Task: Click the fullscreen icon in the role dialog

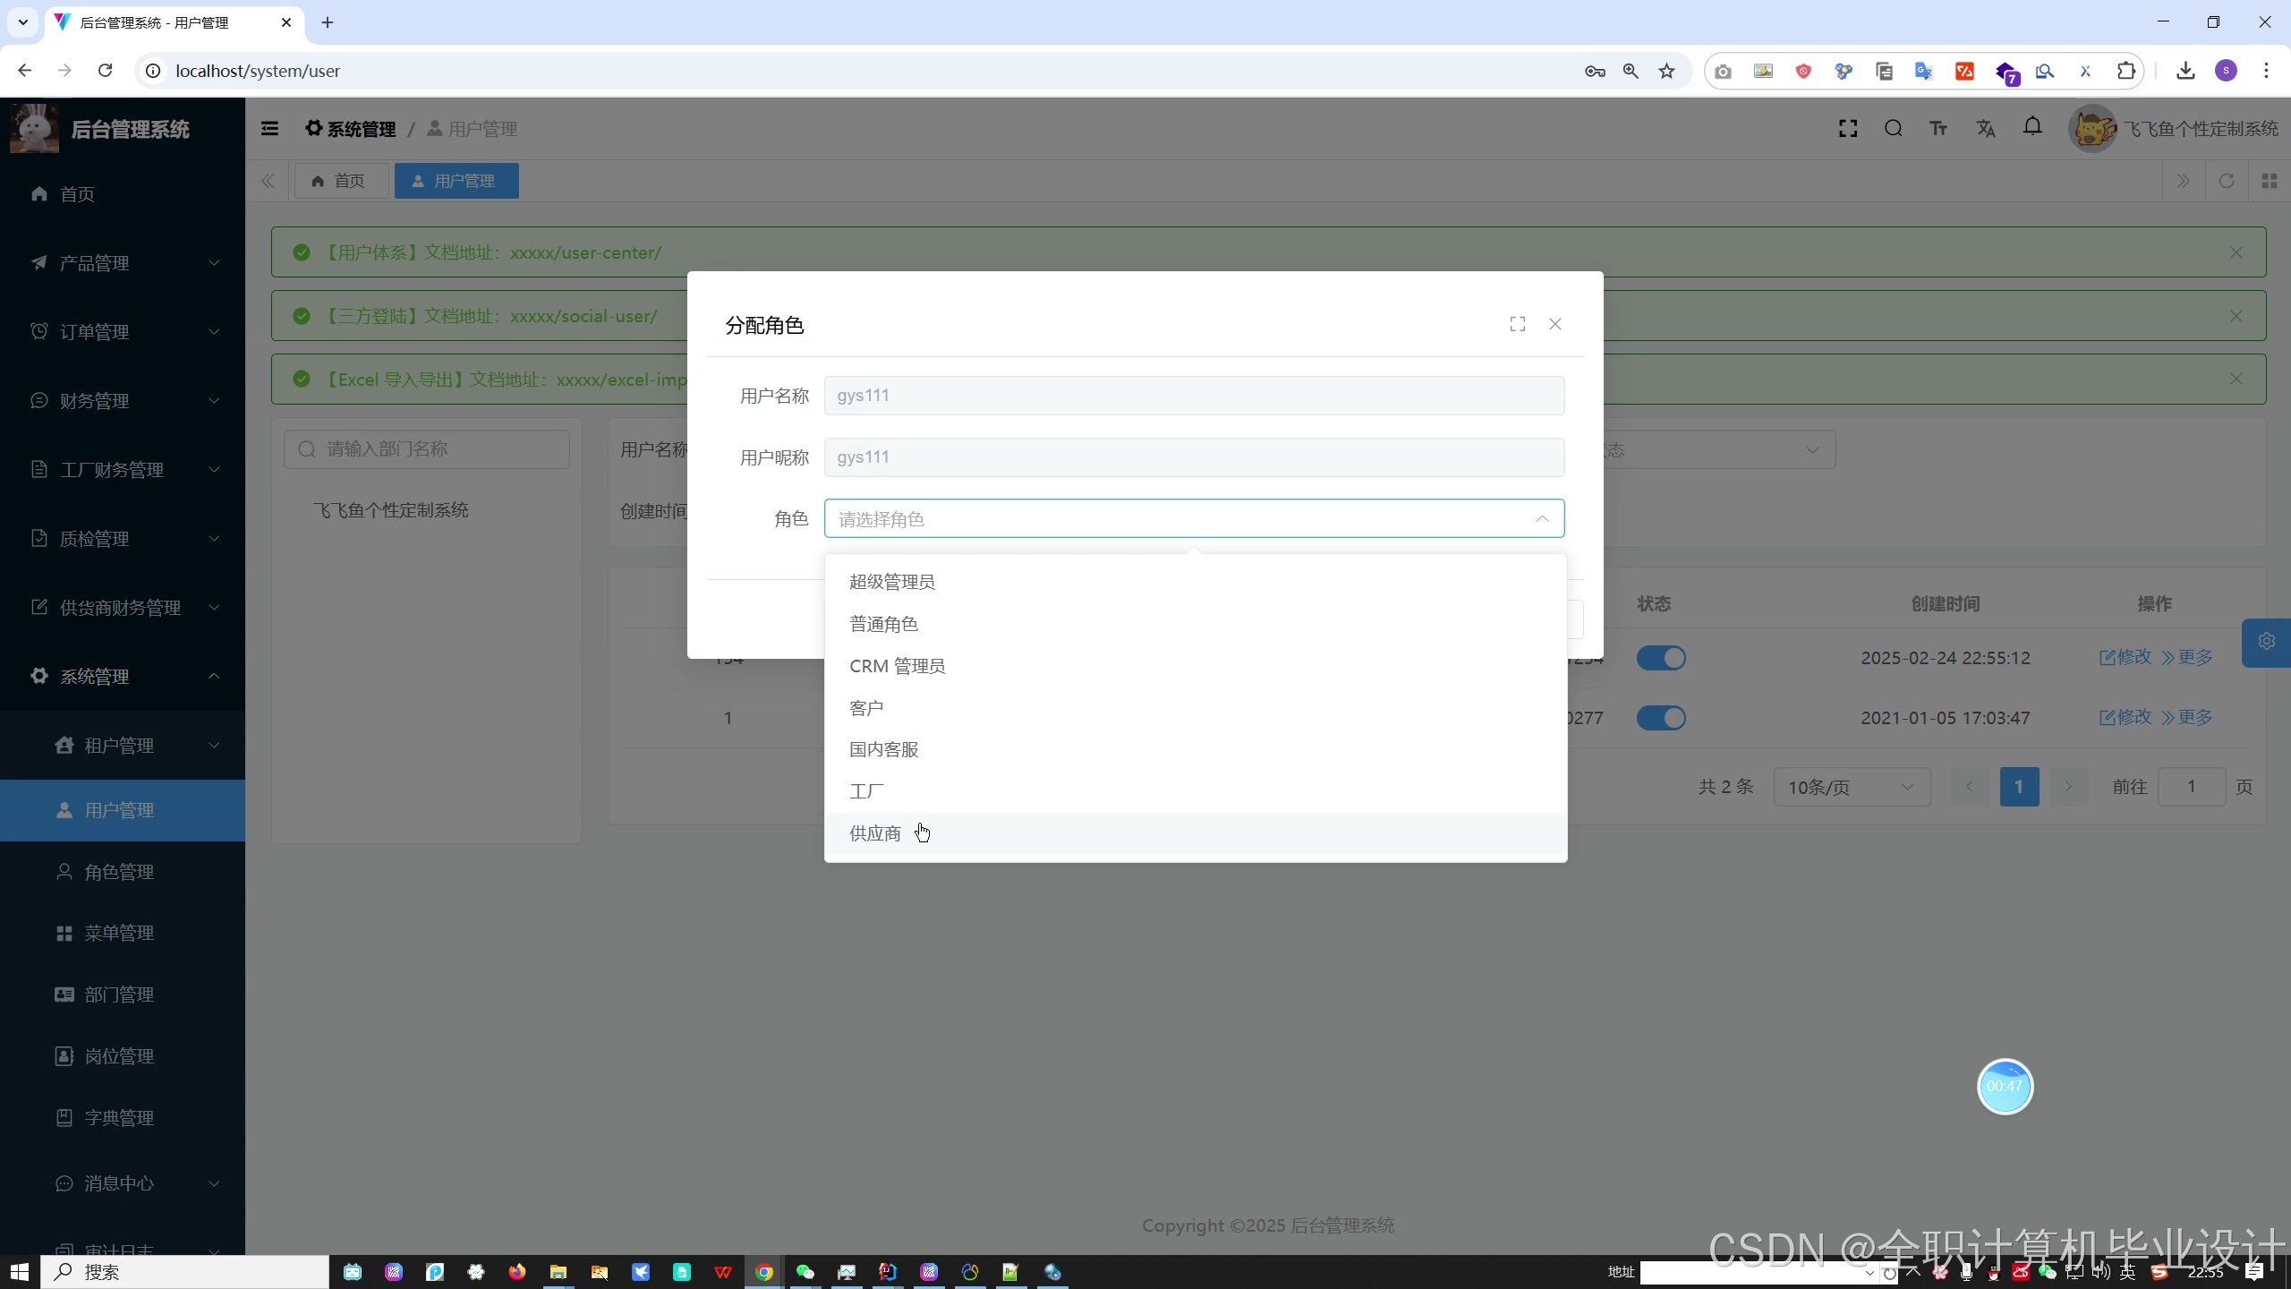Action: pos(1517,324)
